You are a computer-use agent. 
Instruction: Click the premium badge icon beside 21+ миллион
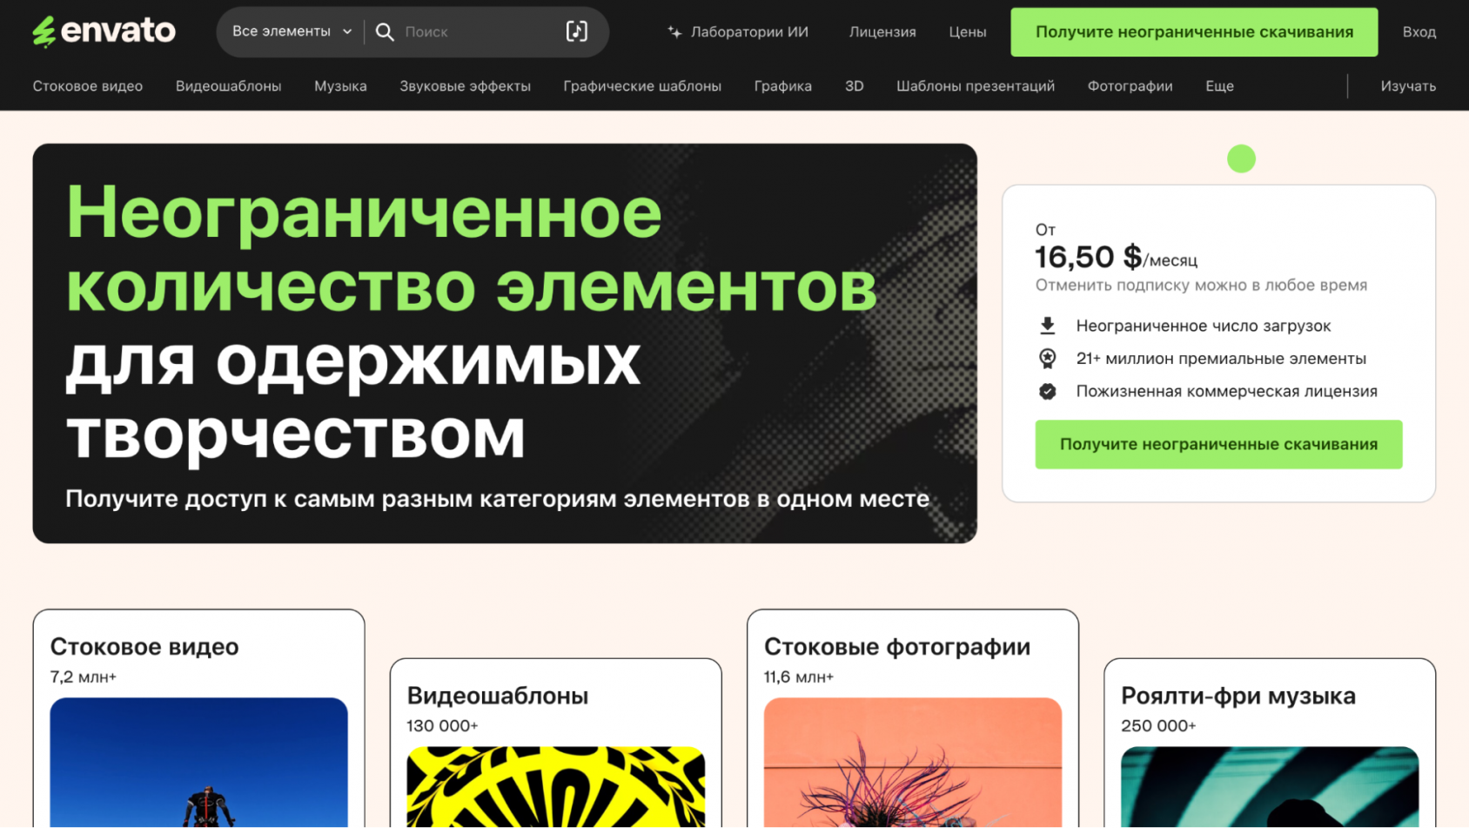pos(1048,359)
